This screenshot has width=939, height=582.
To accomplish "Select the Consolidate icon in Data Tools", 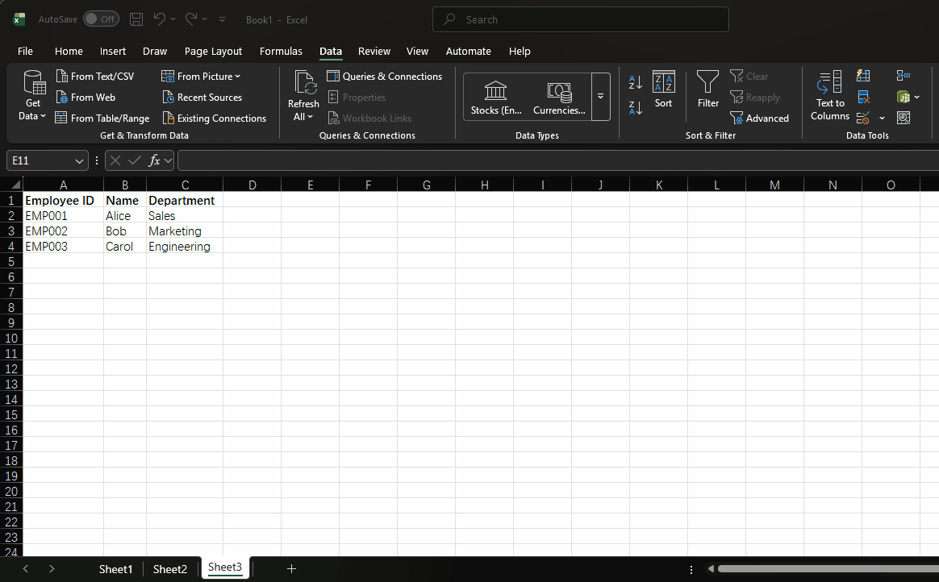I will click(x=904, y=75).
